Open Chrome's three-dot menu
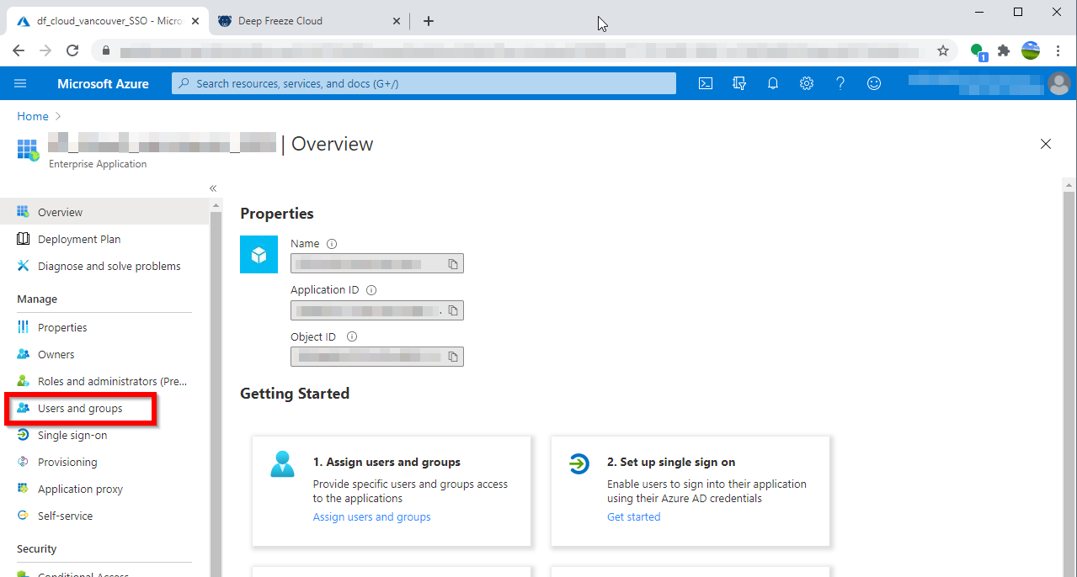Screen dimensions: 1077x577 pos(1058,50)
